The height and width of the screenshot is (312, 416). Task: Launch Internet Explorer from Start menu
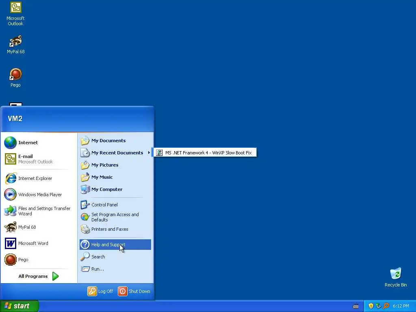(39, 178)
